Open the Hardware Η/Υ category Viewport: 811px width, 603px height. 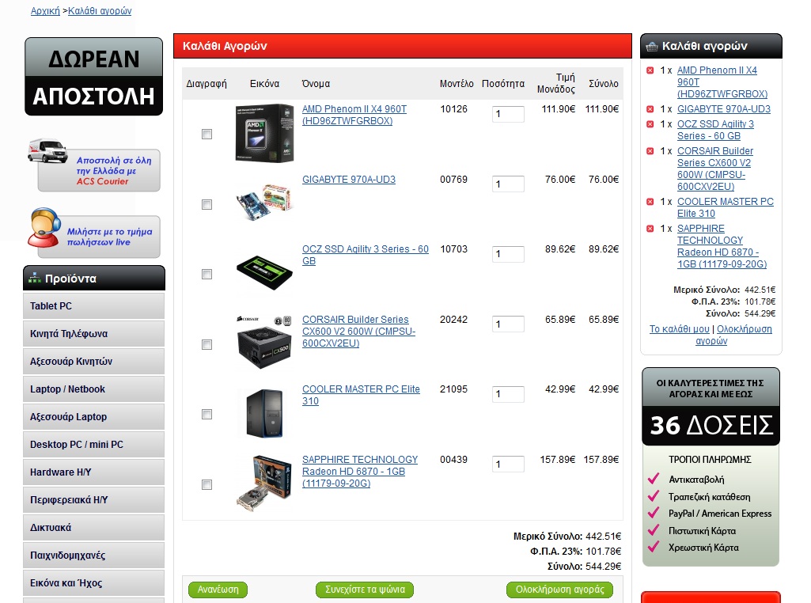[x=93, y=472]
